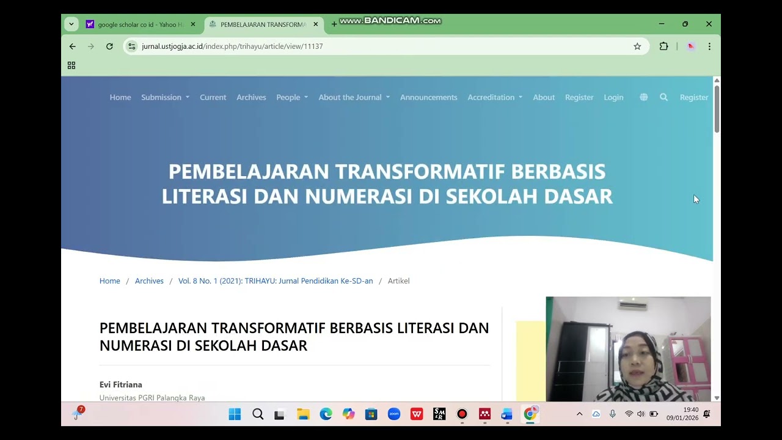Go back with the browser back arrow
The image size is (782, 440).
coord(72,46)
